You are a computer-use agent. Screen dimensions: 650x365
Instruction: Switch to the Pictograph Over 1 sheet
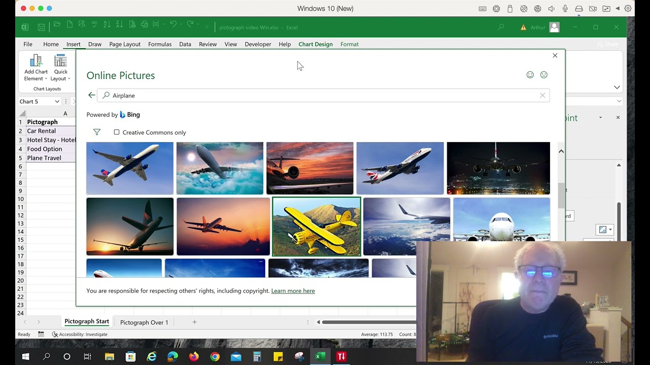click(x=144, y=322)
